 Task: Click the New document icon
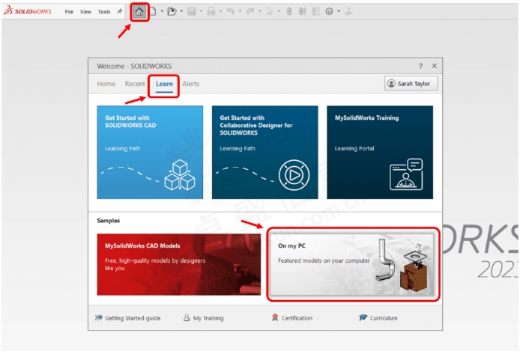[153, 11]
